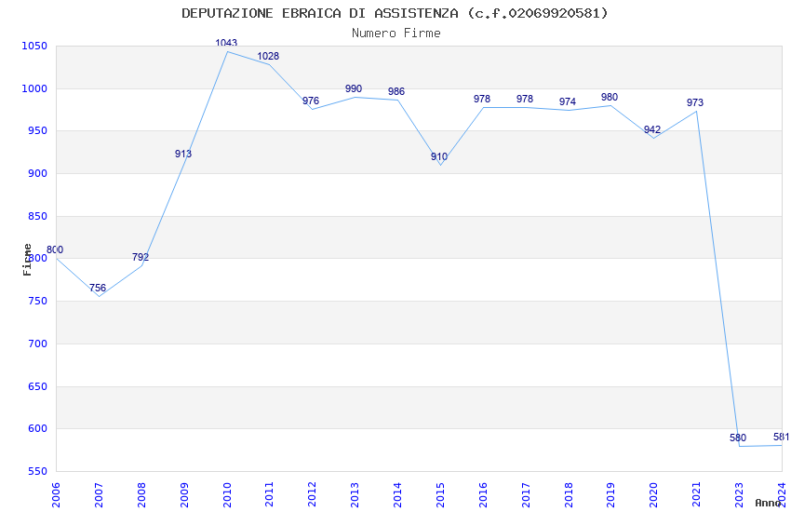
Task: Click the Anno x-axis title
Action: [769, 503]
